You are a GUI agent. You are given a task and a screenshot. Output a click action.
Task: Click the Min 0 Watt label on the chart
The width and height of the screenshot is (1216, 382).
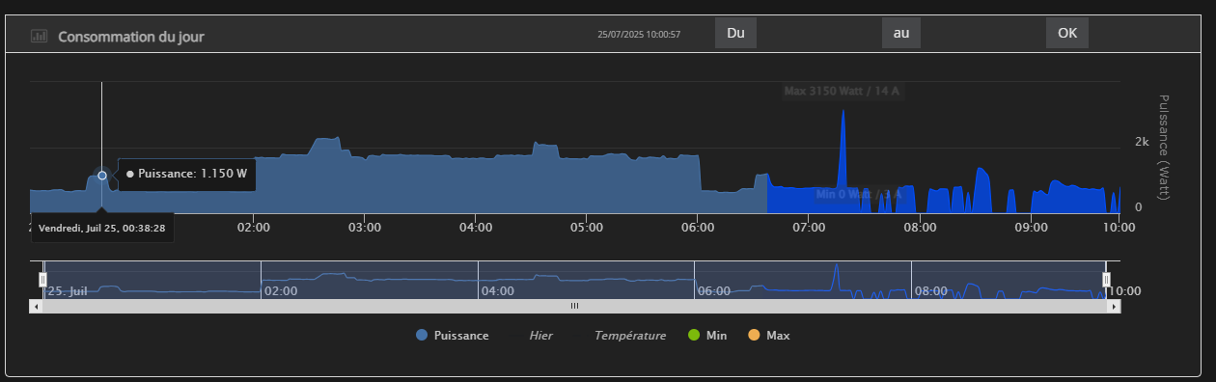point(859,194)
